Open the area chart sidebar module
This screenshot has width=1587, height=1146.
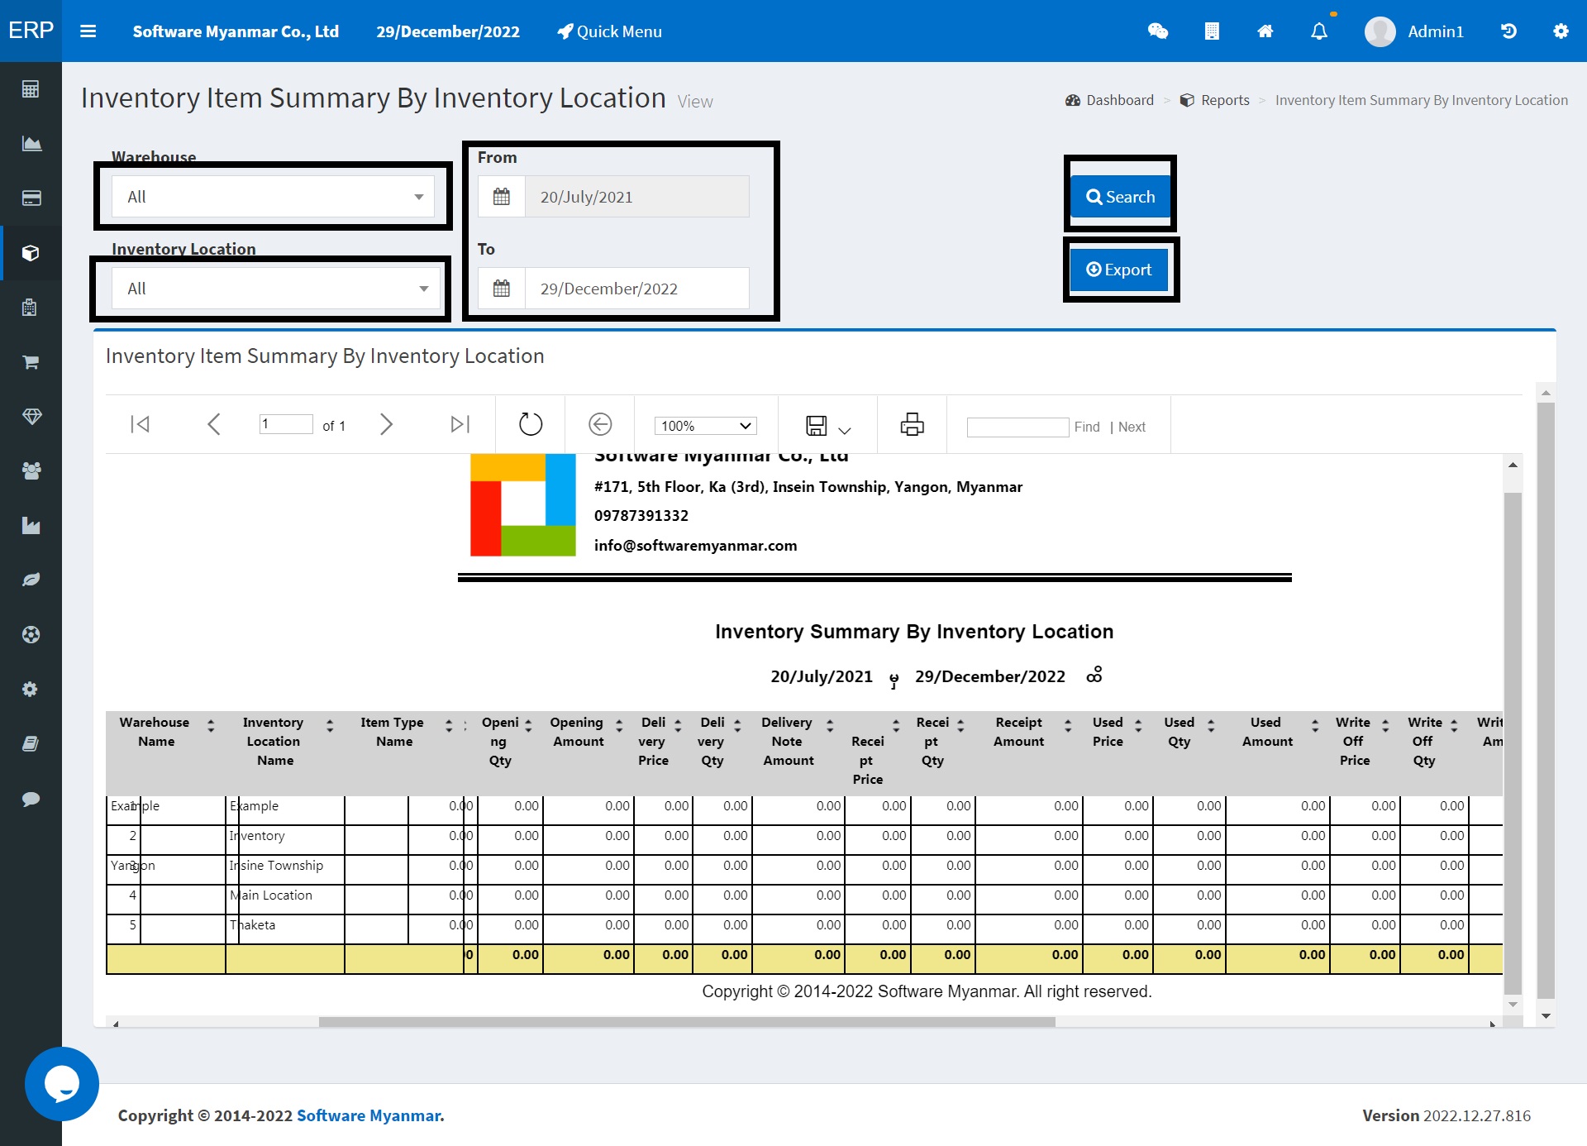31,144
